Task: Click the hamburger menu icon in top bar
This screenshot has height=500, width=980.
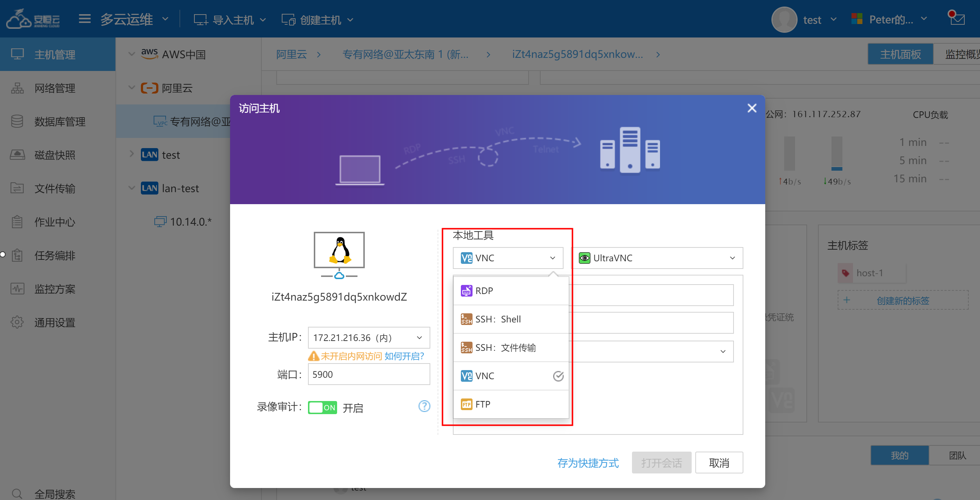Action: (84, 19)
